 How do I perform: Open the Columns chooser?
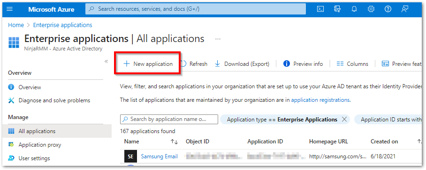coord(352,64)
